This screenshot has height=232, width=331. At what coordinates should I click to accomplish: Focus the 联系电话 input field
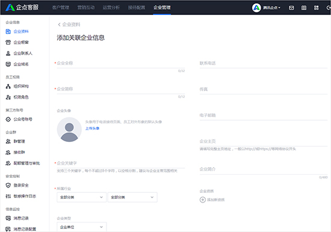(x=264, y=63)
